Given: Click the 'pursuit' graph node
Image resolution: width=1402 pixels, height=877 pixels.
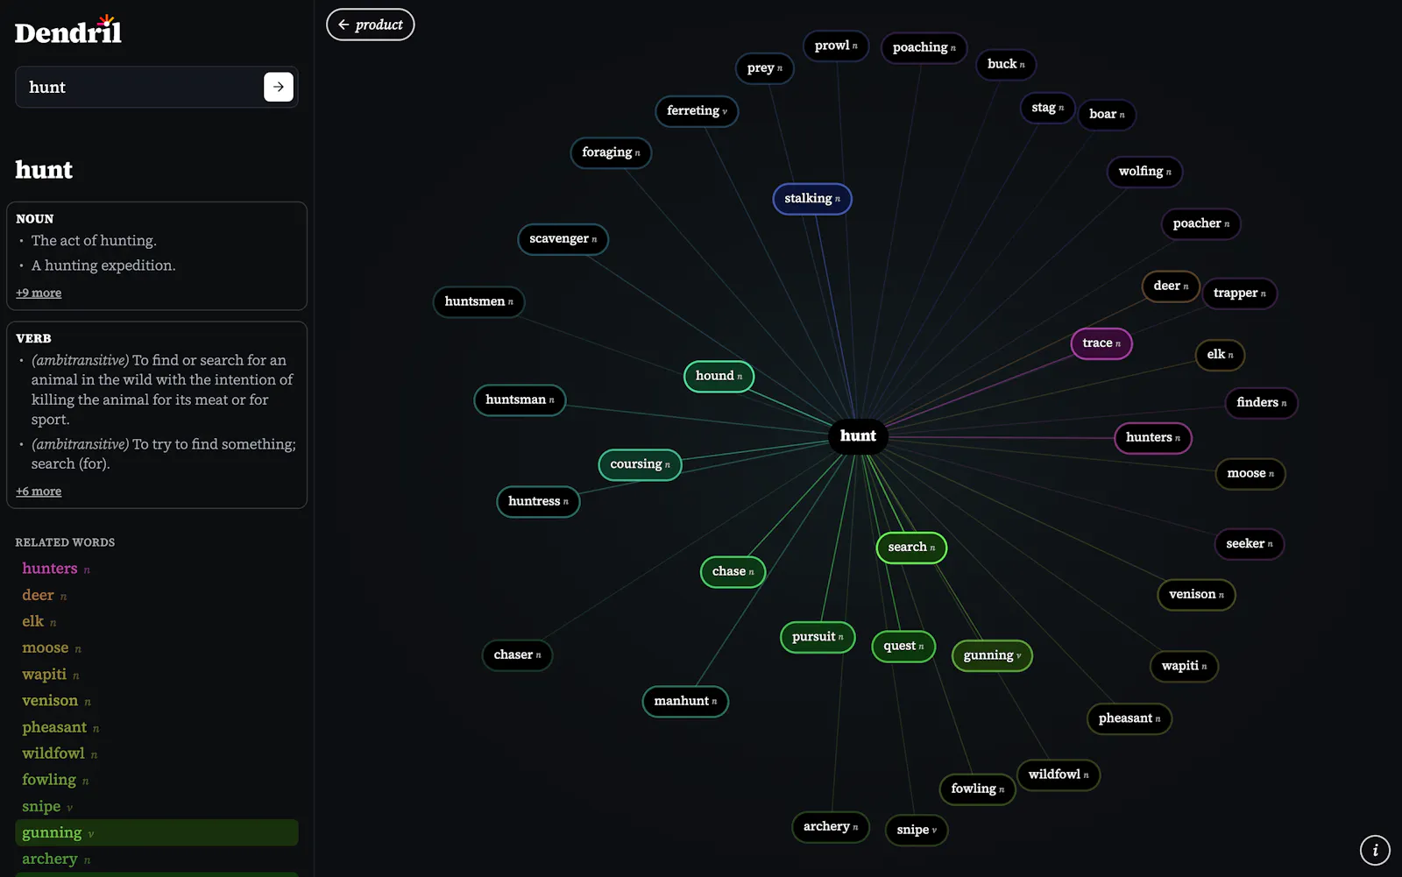Looking at the screenshot, I should pyautogui.click(x=818, y=637).
